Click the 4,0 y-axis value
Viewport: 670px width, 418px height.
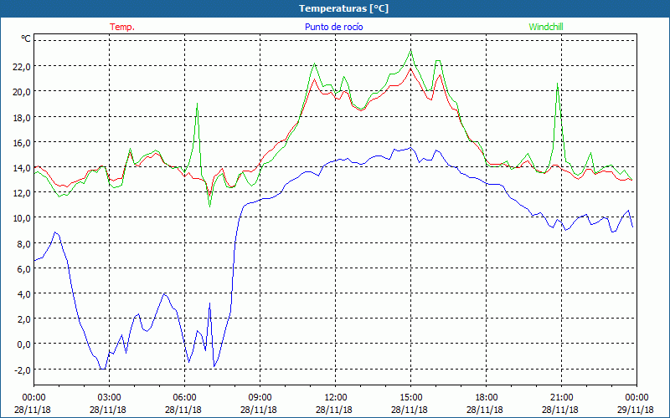(x=24, y=293)
